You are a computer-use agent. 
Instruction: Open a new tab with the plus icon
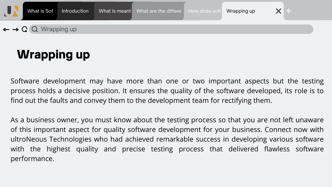coord(288,11)
